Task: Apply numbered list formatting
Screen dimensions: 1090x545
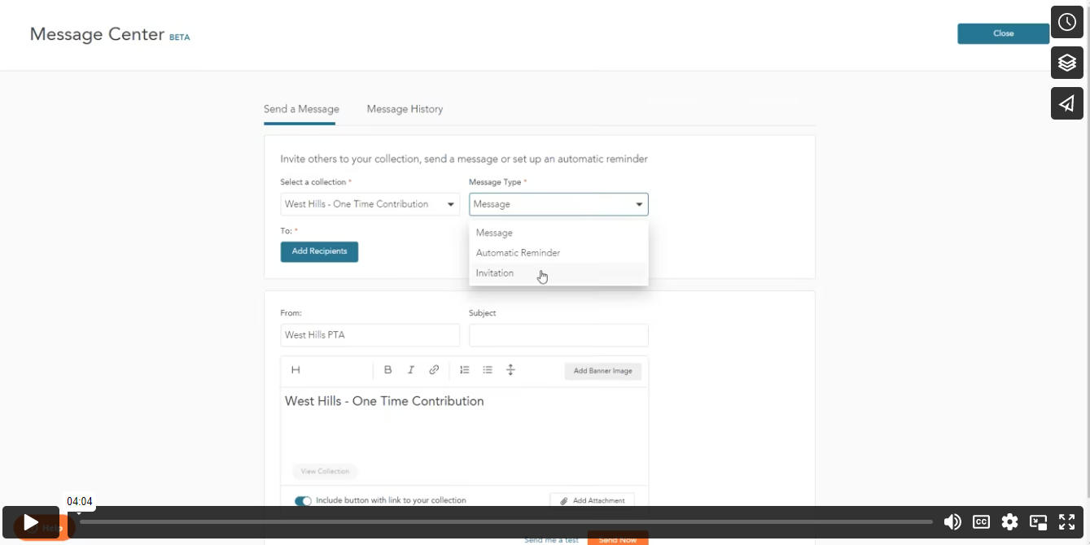Action: coord(465,370)
